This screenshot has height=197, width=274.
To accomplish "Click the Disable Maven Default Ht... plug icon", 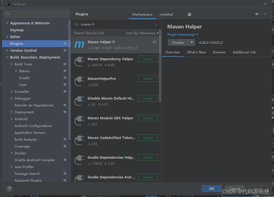I will click(x=79, y=101).
